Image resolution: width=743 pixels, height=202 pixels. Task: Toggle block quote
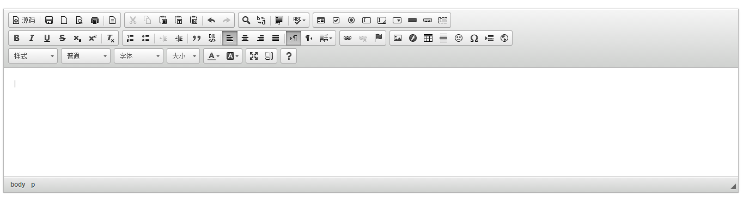click(197, 38)
